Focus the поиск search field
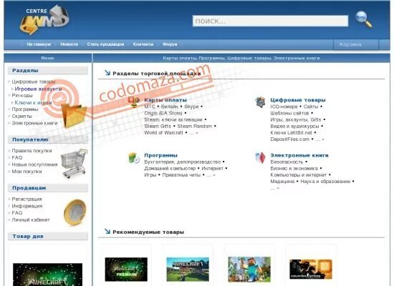 pyautogui.click(x=270, y=21)
